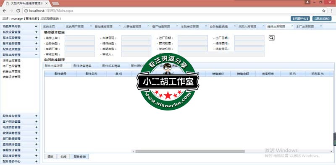The width and height of the screenshot is (336, 165).
Task: Click the 维修工单 input field
Action: [79, 38]
